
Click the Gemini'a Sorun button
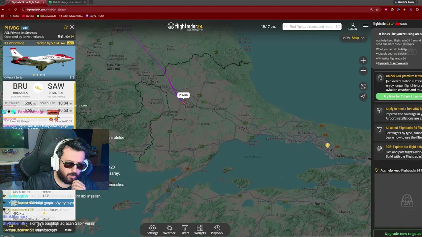404,2
